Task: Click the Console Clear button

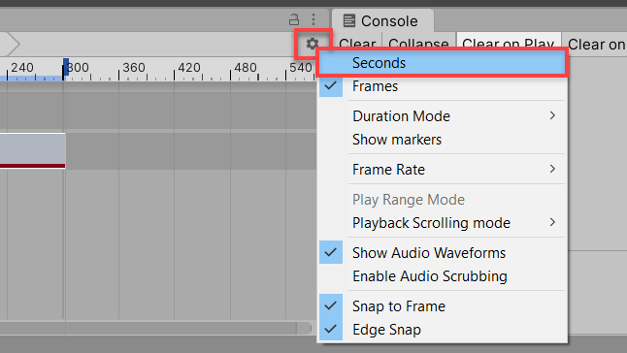Action: 357,44
